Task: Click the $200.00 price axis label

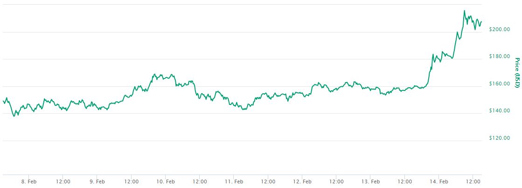Action: click(498, 29)
